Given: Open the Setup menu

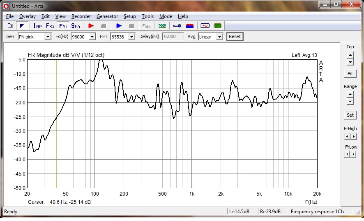Looking at the screenshot, I should 129,16.
